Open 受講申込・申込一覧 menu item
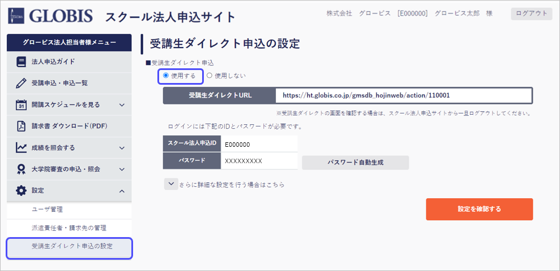The height and width of the screenshot is (271, 560). pos(69,84)
